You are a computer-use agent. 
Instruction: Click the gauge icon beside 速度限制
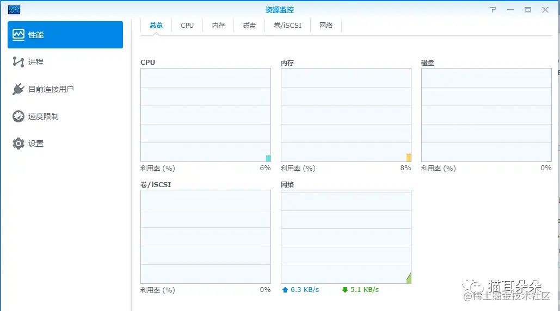pos(18,116)
